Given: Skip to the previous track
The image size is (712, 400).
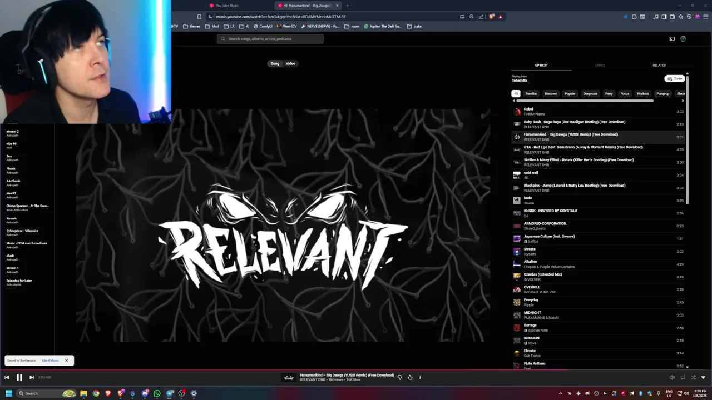Looking at the screenshot, I should [7, 377].
